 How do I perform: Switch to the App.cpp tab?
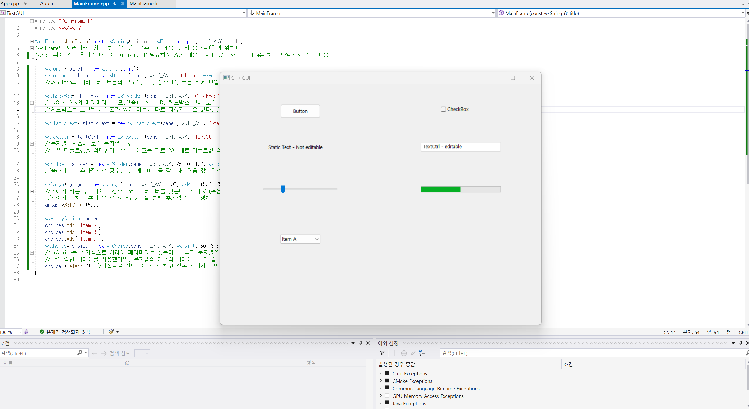coord(10,3)
